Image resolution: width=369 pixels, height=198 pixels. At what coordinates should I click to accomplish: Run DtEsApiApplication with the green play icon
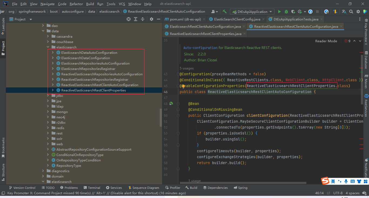pyautogui.click(x=279, y=12)
